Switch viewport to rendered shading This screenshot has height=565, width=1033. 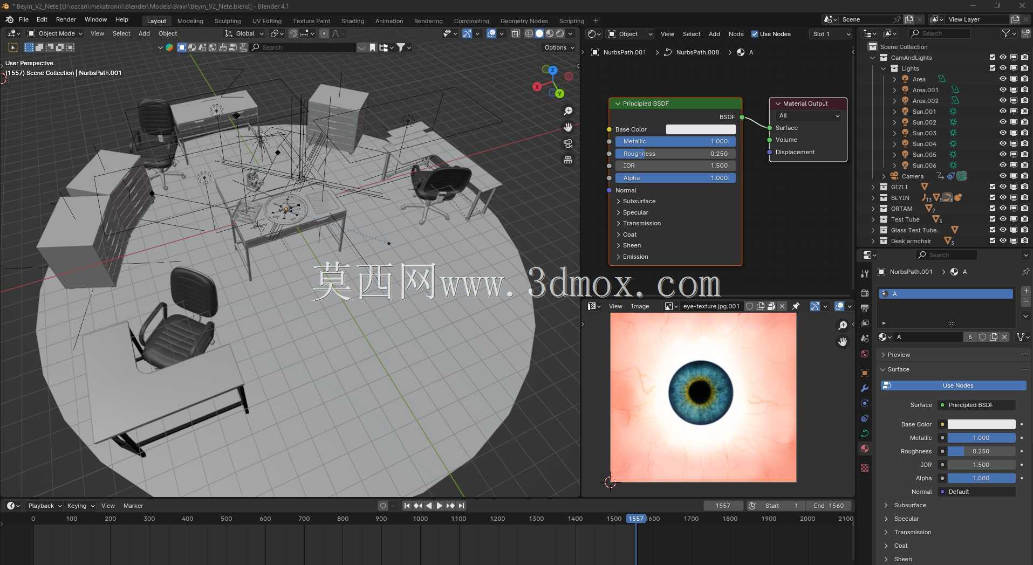pyautogui.click(x=560, y=33)
